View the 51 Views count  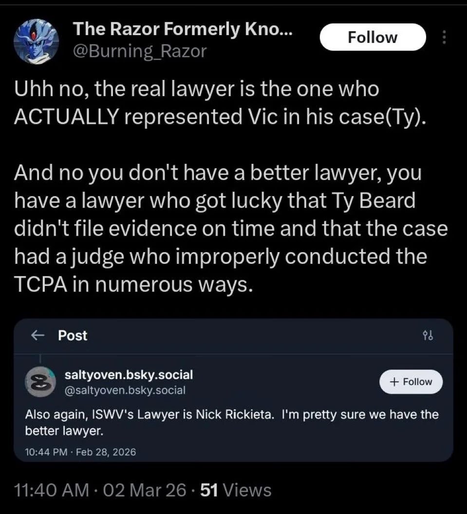coord(236,489)
